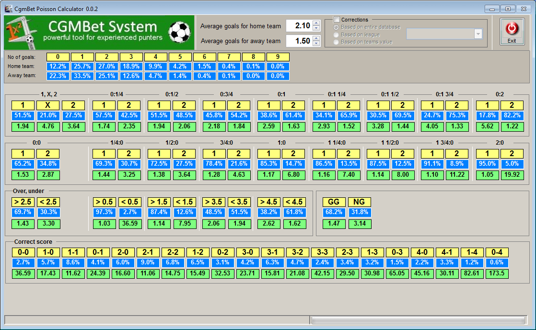536x330 pixels.
Task: Click the 5.62 odds in 0:2 handicap
Action: pos(487,126)
